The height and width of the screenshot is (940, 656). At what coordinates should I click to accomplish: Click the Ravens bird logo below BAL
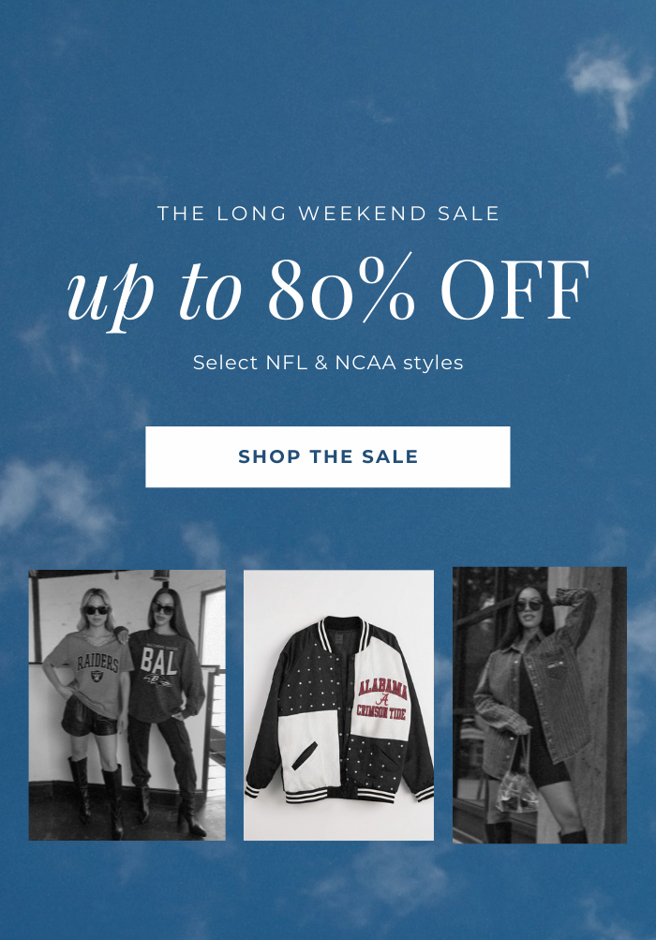159,680
